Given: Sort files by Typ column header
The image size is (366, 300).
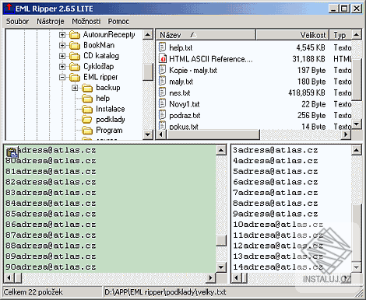Looking at the screenshot, I should [341, 35].
